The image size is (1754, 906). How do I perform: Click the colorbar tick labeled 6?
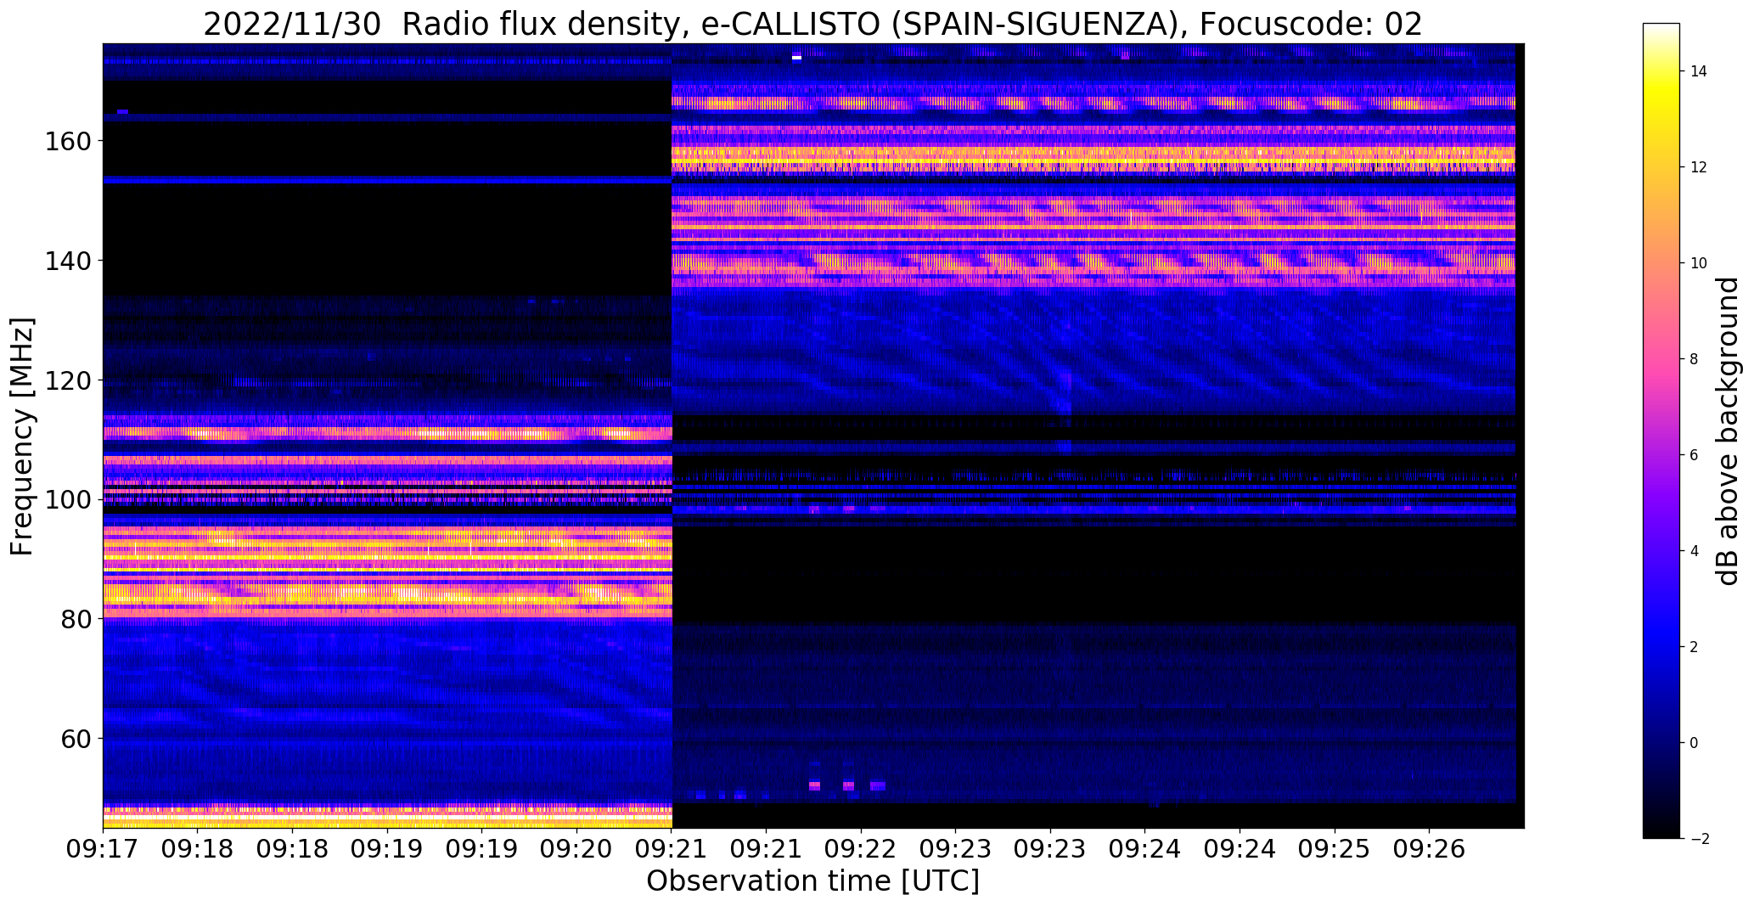click(x=1694, y=455)
